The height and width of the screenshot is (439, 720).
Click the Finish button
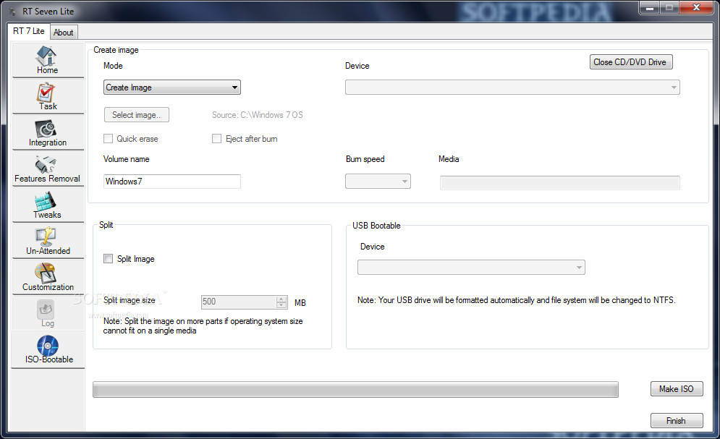[677, 421]
